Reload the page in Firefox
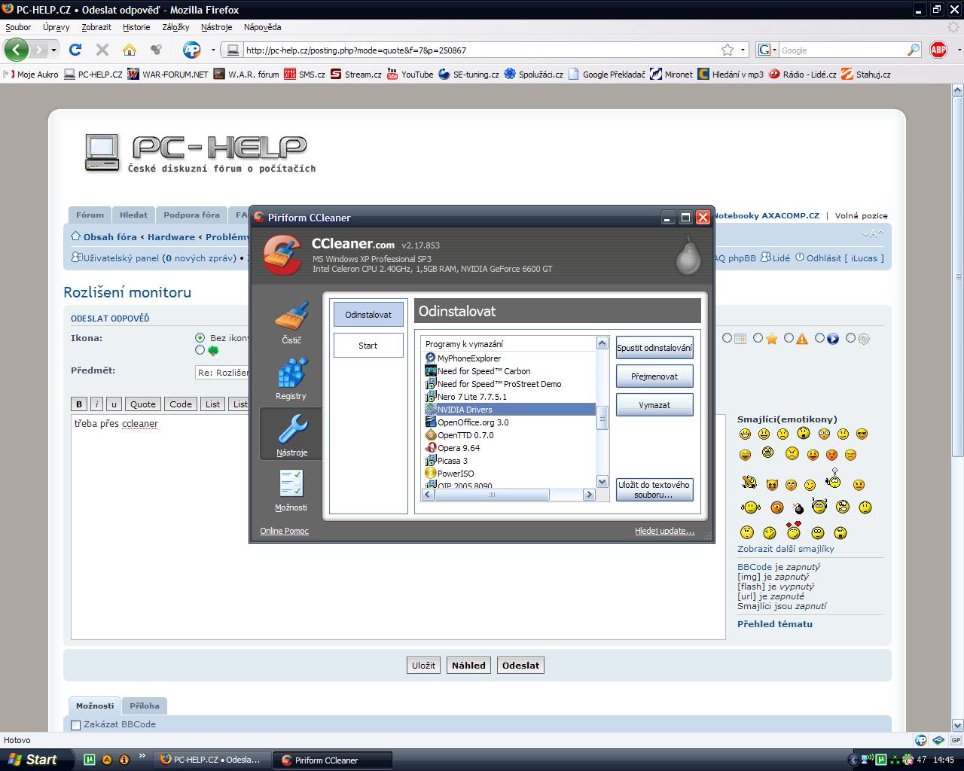Screen dimensions: 964x771 (x=75, y=50)
